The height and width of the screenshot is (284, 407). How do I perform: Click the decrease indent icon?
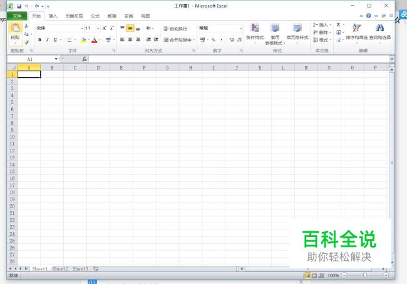148,39
